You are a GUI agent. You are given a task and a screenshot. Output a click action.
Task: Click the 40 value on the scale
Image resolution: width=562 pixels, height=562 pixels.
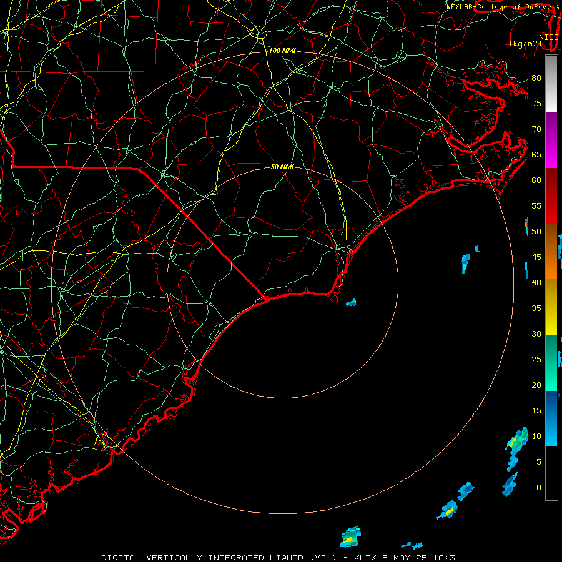coord(536,282)
